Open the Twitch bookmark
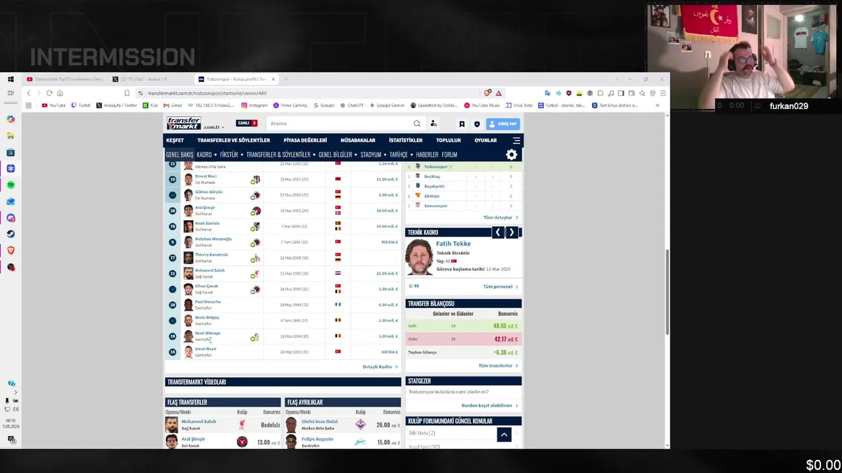Image resolution: width=842 pixels, height=473 pixels. [x=81, y=105]
